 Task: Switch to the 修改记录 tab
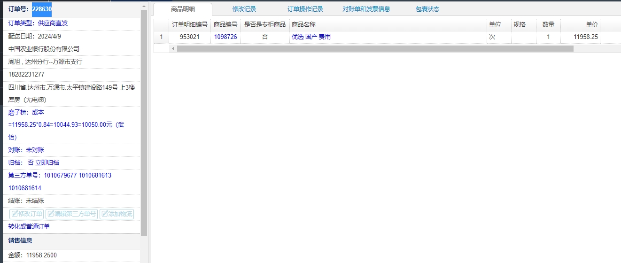(244, 9)
